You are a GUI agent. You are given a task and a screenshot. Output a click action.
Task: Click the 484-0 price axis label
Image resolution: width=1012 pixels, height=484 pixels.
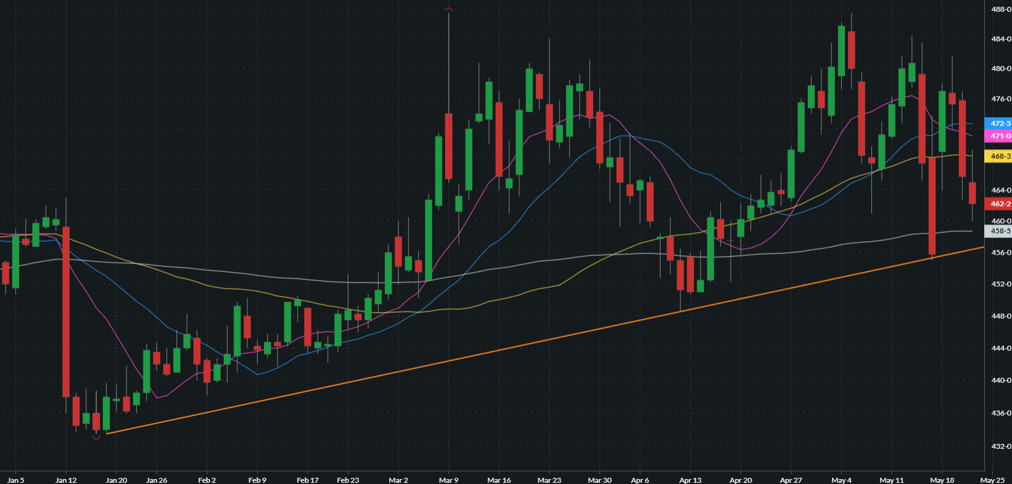point(1001,39)
